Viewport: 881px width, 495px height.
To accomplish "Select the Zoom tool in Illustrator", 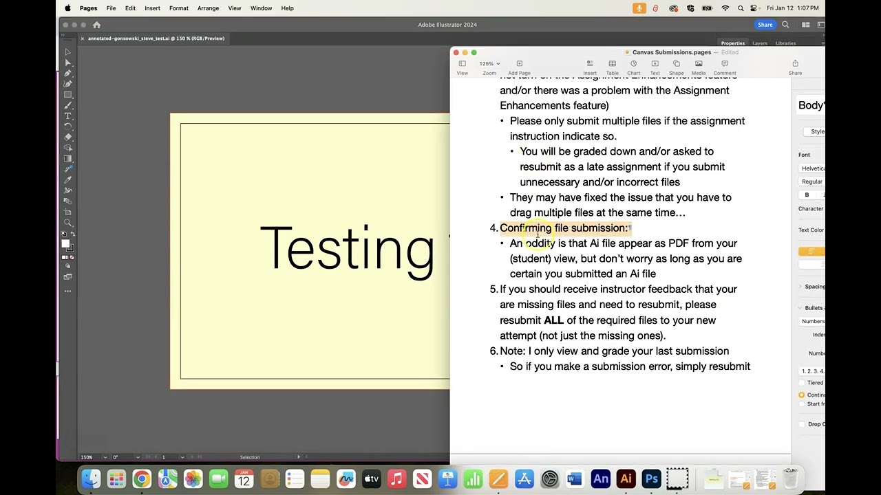I will (67, 223).
